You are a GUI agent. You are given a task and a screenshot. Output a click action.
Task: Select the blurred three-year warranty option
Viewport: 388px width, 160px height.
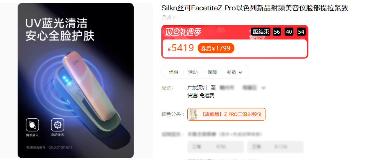[275, 147]
